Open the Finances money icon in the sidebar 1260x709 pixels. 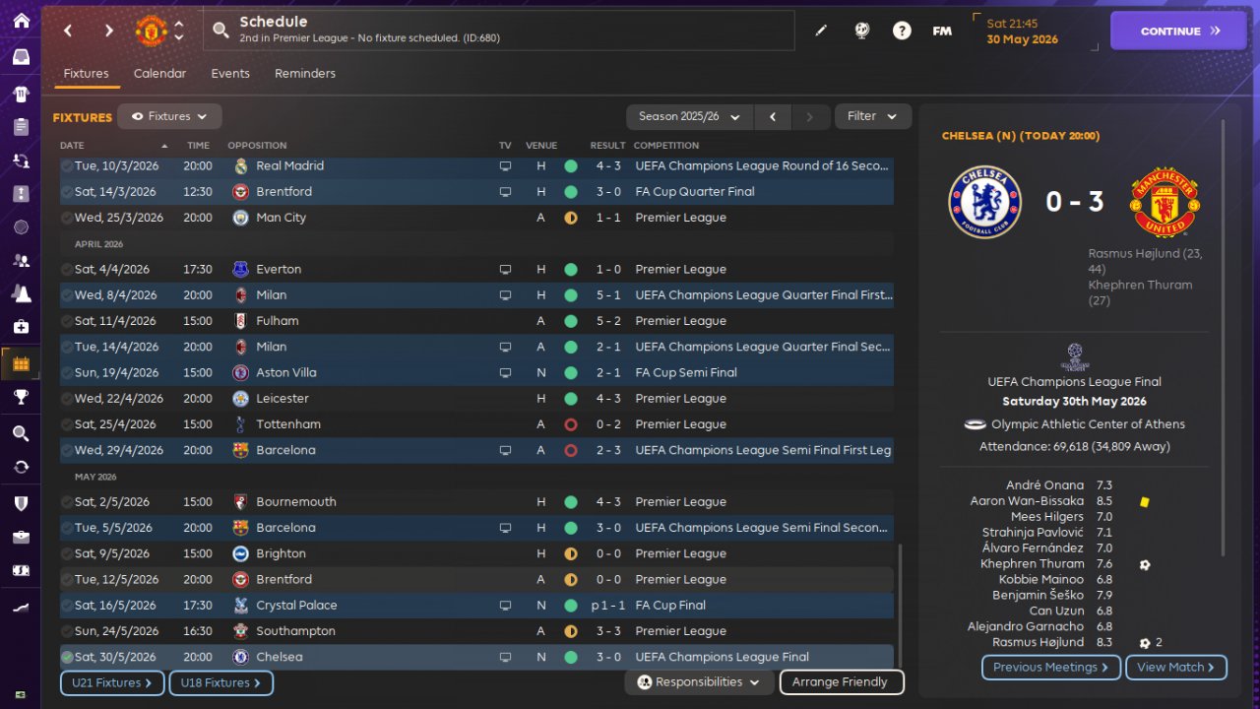pyautogui.click(x=21, y=570)
